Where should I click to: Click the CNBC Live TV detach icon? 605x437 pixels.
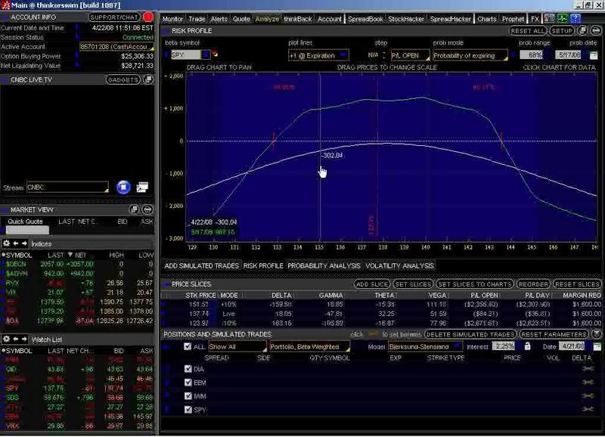pos(148,79)
